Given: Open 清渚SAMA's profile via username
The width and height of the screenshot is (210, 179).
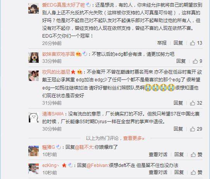Looking at the screenshot, I should (x=53, y=114).
